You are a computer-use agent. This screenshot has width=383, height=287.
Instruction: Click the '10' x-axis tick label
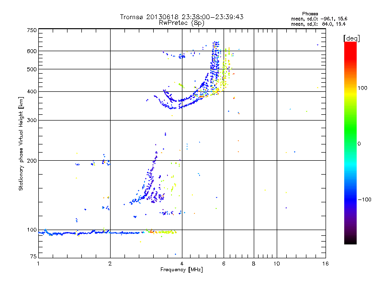[277, 264]
